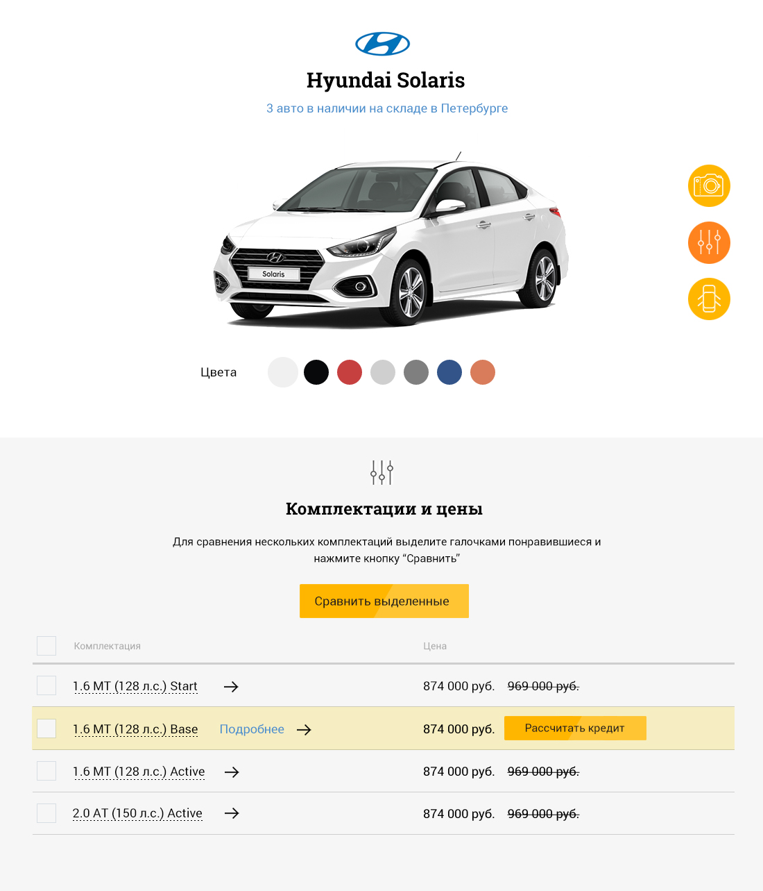Select the orange color swatch
Viewport: 763px width, 891px height.
[x=483, y=372]
